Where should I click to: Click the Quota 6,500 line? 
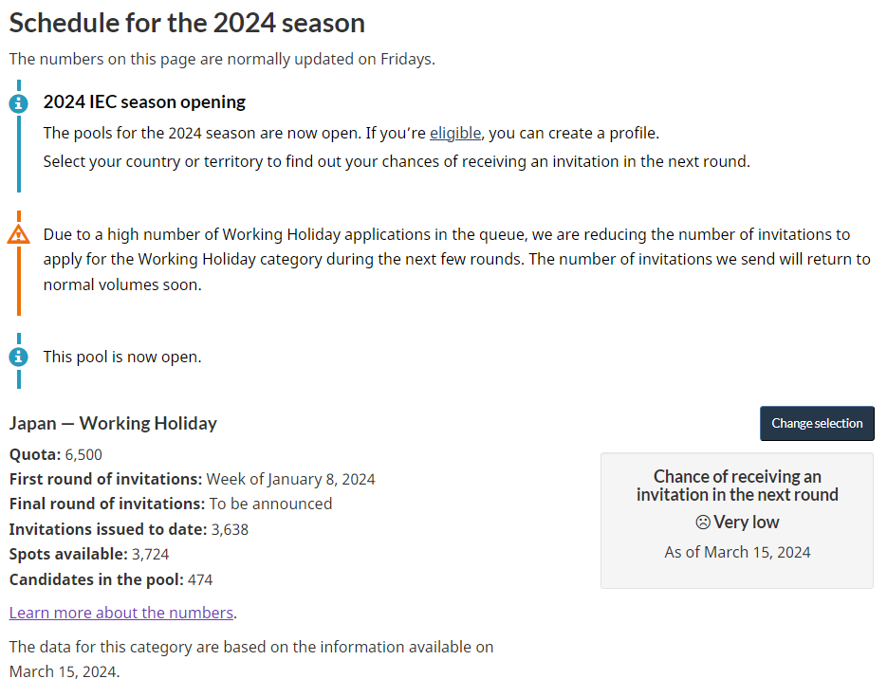point(55,454)
